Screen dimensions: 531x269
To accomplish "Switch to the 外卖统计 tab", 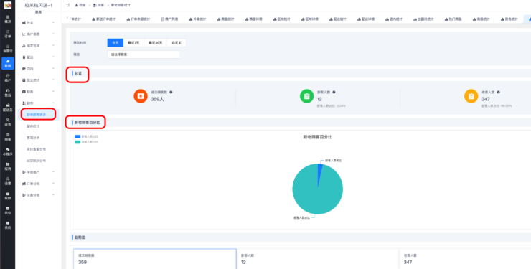I will tap(197, 19).
